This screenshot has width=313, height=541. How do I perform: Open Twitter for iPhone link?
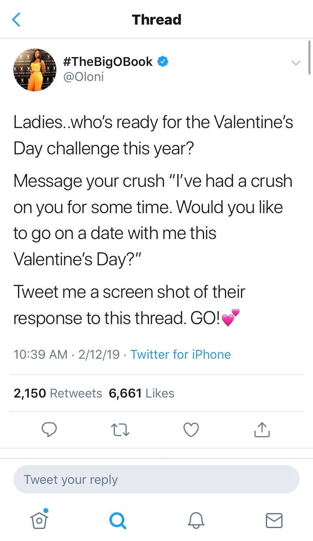point(181,354)
